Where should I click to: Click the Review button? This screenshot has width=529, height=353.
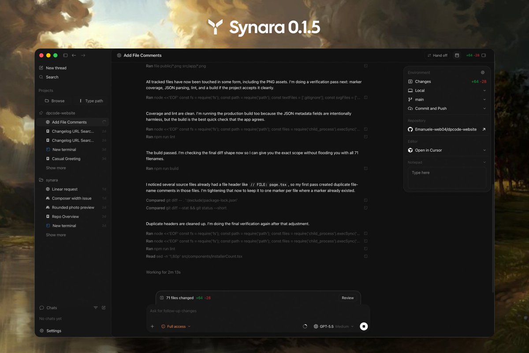[x=348, y=298]
